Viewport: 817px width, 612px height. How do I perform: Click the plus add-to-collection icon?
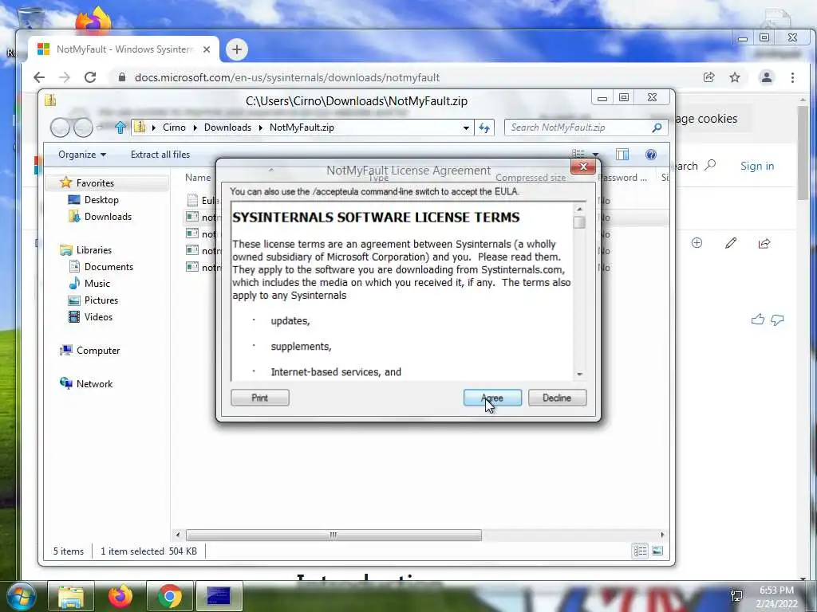[697, 243]
